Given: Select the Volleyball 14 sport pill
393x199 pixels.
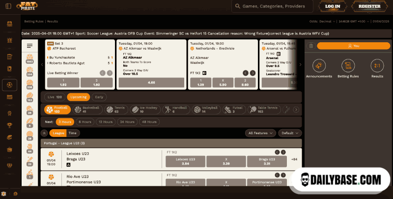Looking at the screenshot, I should click(x=206, y=110).
